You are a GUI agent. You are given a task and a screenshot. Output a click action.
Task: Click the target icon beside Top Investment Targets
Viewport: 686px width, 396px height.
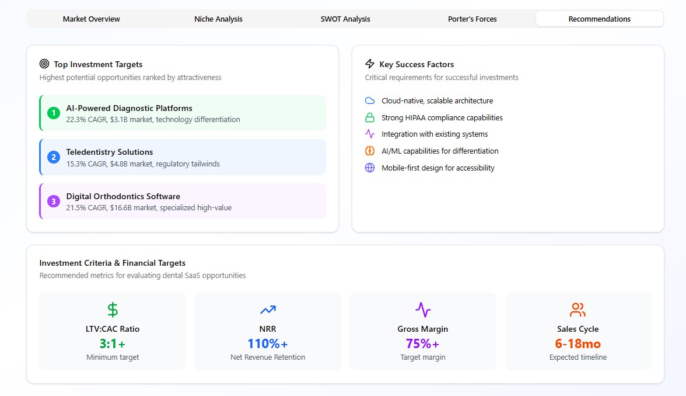[x=44, y=64]
